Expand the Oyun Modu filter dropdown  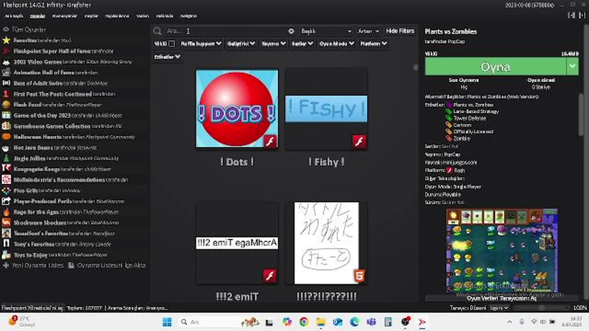click(336, 44)
